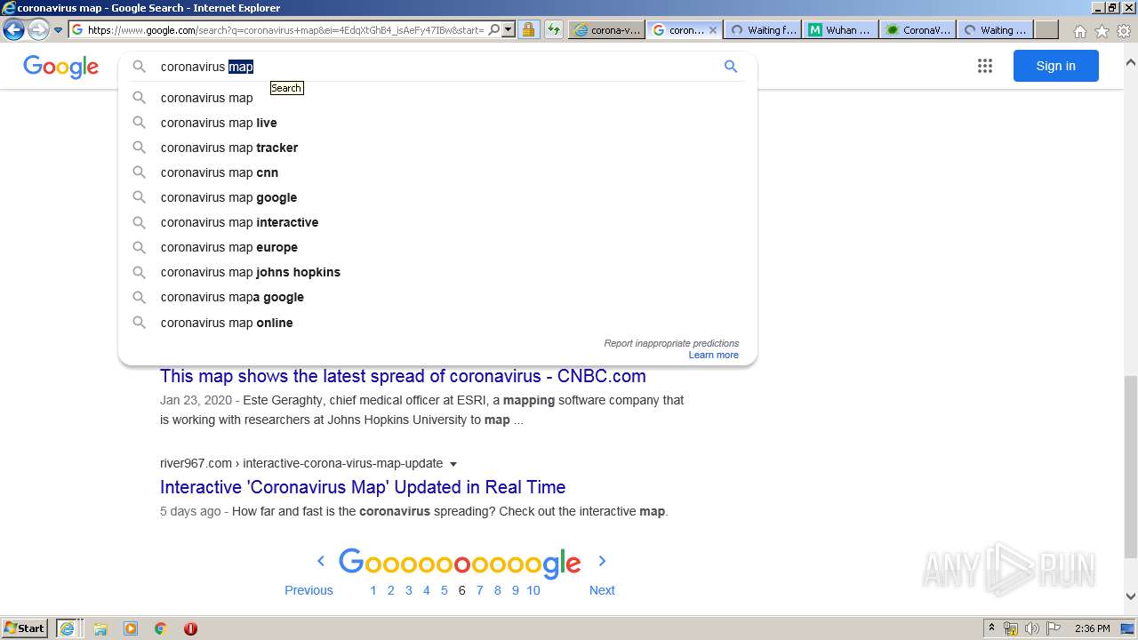The width and height of the screenshot is (1138, 640).
Task: Click 'Report inappropriate predictions' link
Action: pyautogui.click(x=671, y=343)
